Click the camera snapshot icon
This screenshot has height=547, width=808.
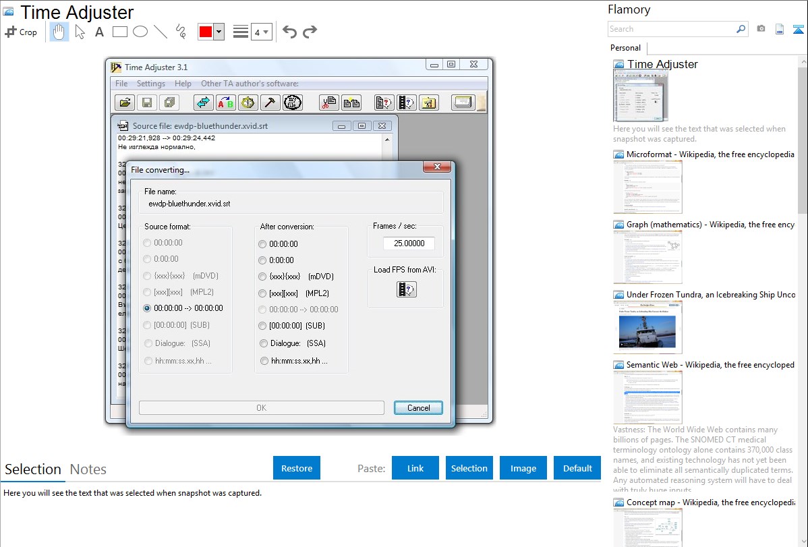[x=761, y=29]
